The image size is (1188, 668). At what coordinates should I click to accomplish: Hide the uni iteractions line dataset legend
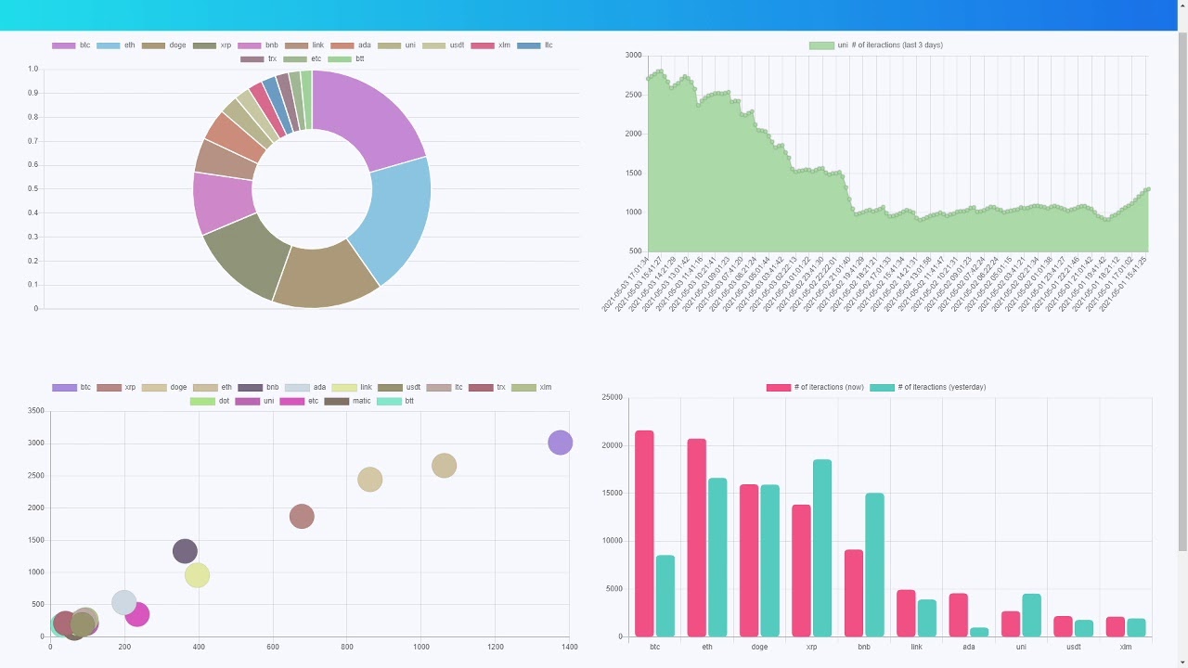876,45
